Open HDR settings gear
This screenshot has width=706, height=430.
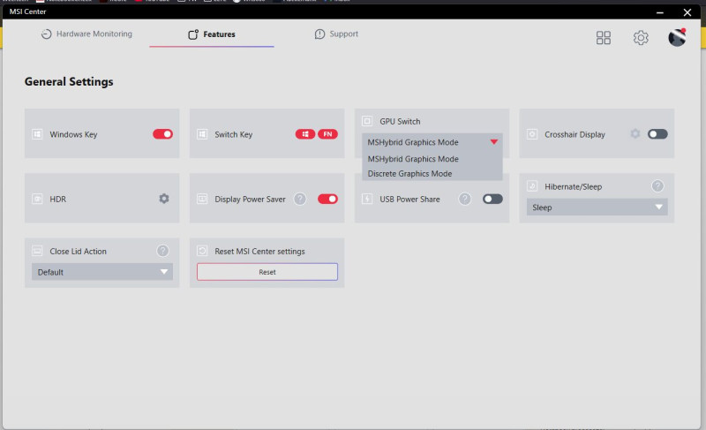click(x=164, y=199)
